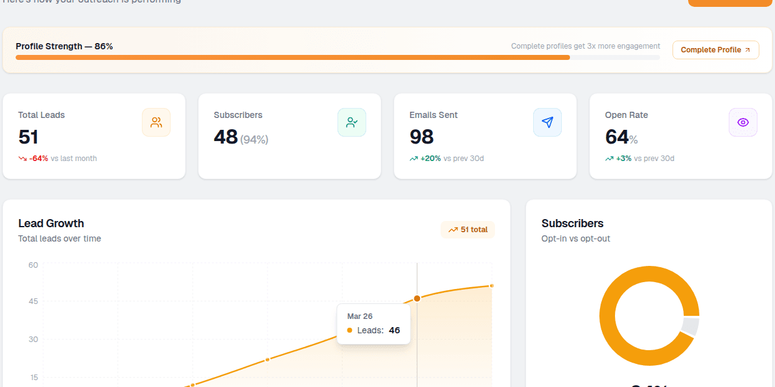Click the Profile Strength progress bar
The width and height of the screenshot is (775, 387).
coord(337,57)
